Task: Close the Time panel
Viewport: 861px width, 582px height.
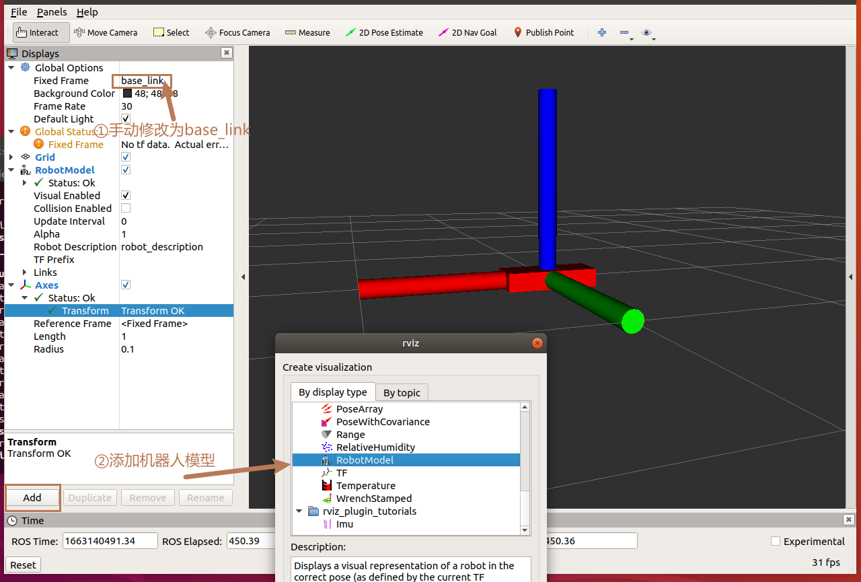Action: coord(848,520)
